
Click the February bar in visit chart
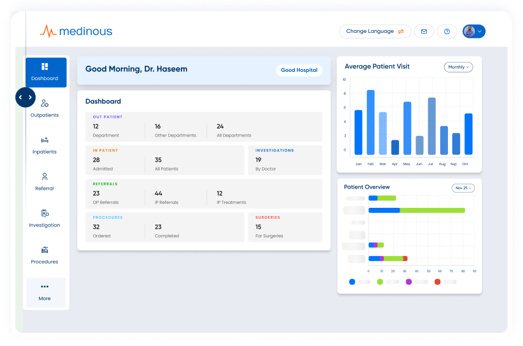point(371,122)
